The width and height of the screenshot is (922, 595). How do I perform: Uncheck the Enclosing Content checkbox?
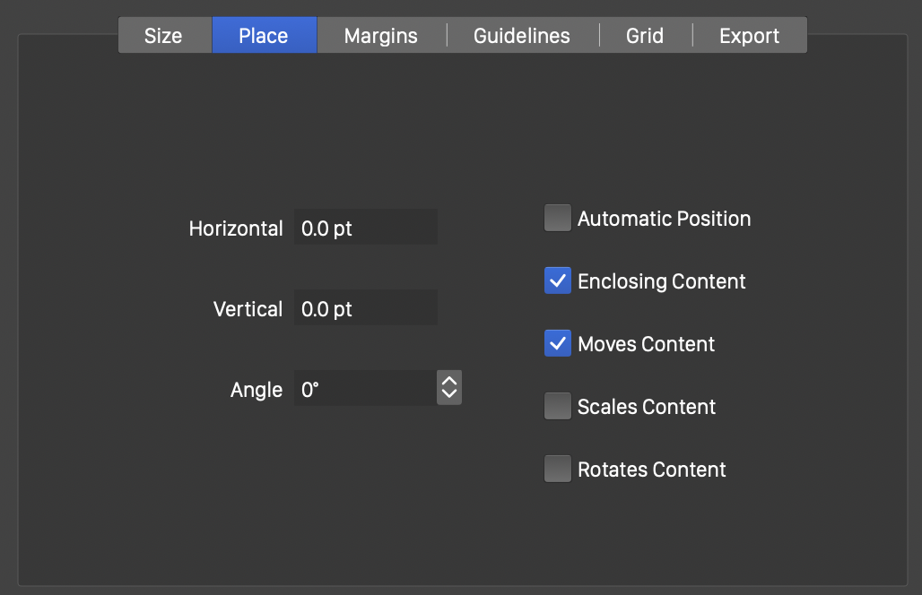(558, 280)
